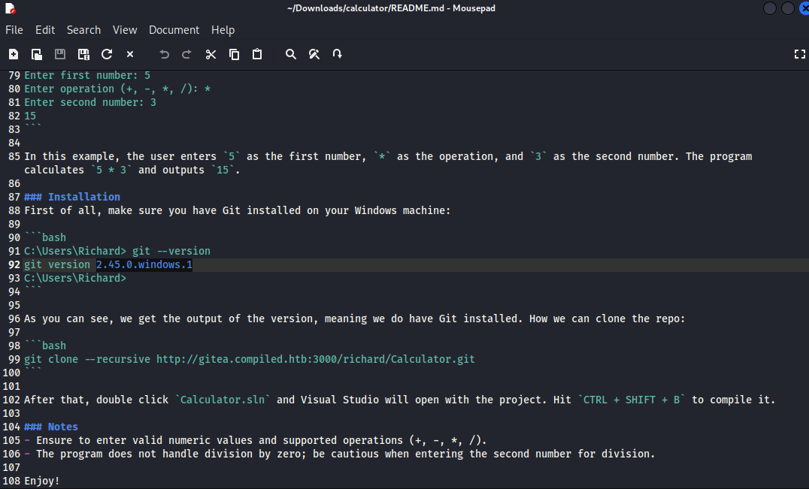Click 'Enter first number: 5' line
Image resolution: width=809 pixels, height=489 pixels.
pyautogui.click(x=87, y=75)
